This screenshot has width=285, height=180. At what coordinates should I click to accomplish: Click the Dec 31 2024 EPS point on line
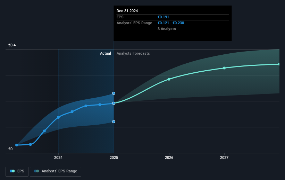pyautogui.click(x=114, y=103)
